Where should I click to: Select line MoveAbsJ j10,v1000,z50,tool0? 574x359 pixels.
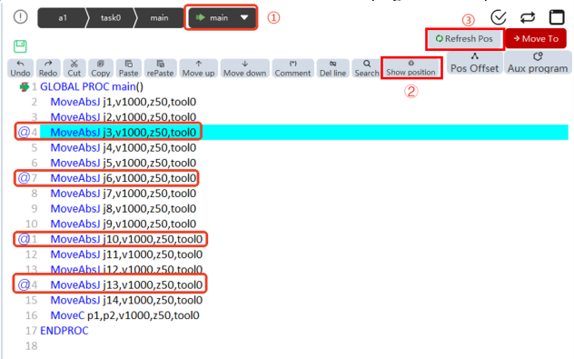pos(126,239)
